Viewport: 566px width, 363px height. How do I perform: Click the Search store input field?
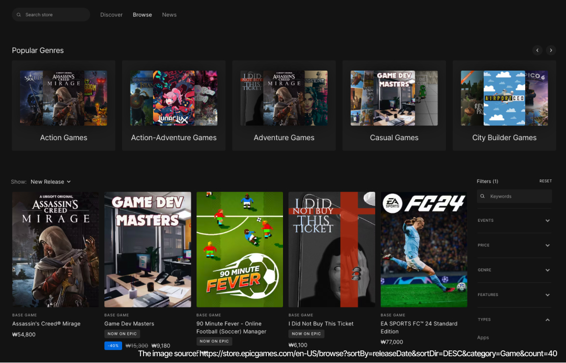click(x=51, y=15)
